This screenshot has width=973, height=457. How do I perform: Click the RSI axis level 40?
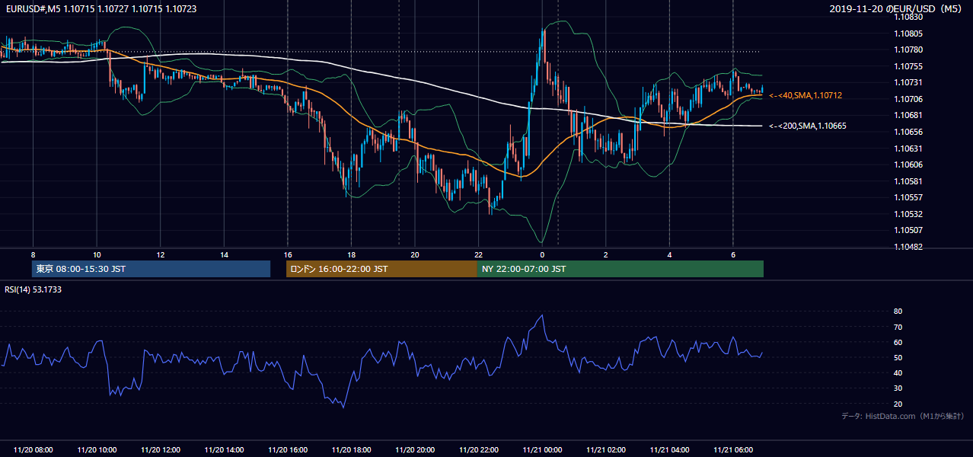tap(898, 372)
